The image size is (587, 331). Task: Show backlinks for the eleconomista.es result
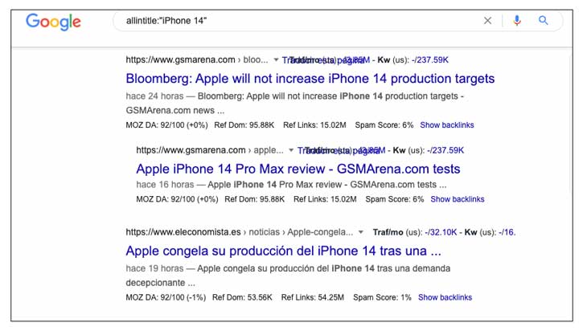[445, 298]
